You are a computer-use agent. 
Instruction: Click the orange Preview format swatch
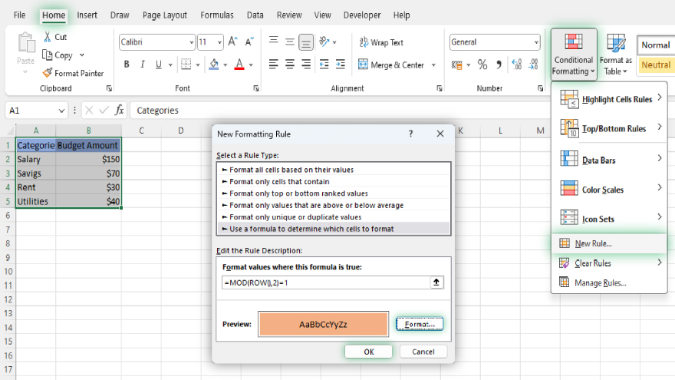[323, 324]
